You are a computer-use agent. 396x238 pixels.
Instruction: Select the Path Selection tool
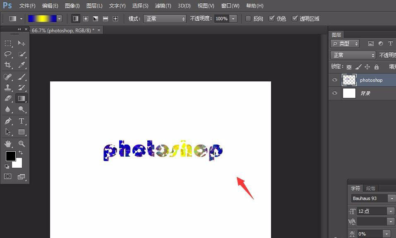click(8, 132)
